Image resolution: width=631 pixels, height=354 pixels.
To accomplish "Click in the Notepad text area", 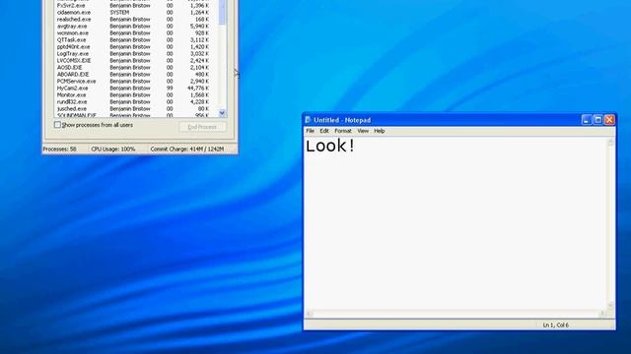I will (456, 223).
